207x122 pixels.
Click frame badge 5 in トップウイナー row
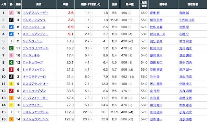pos(11,105)
